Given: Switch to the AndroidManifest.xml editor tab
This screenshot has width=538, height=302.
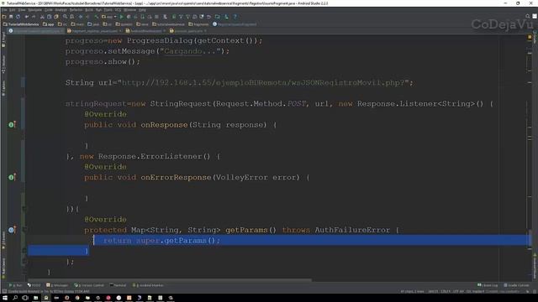Looking at the screenshot, I should coord(145,31).
